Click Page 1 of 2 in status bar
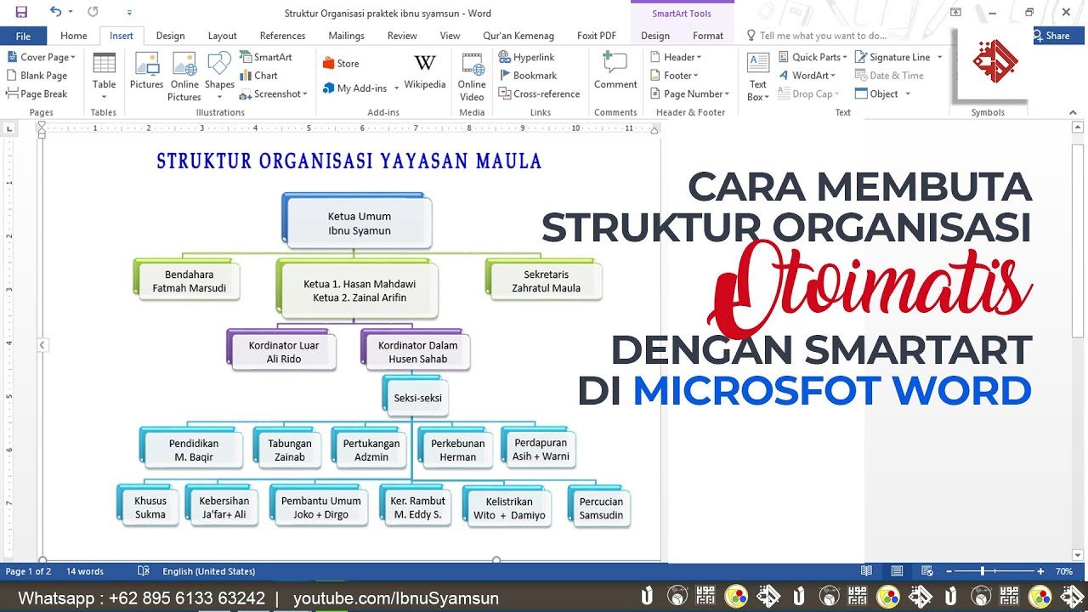Image resolution: width=1088 pixels, height=612 pixels. coord(28,571)
